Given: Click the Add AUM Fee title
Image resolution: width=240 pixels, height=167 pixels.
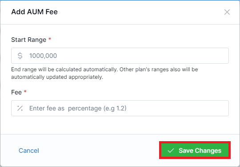Looking at the screenshot, I should click(x=34, y=12).
